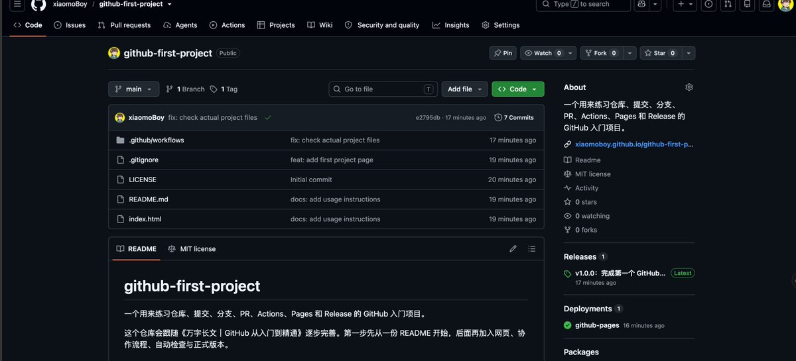This screenshot has width=796, height=361.
Task: Open the notifications inbox icon
Action: [766, 4]
